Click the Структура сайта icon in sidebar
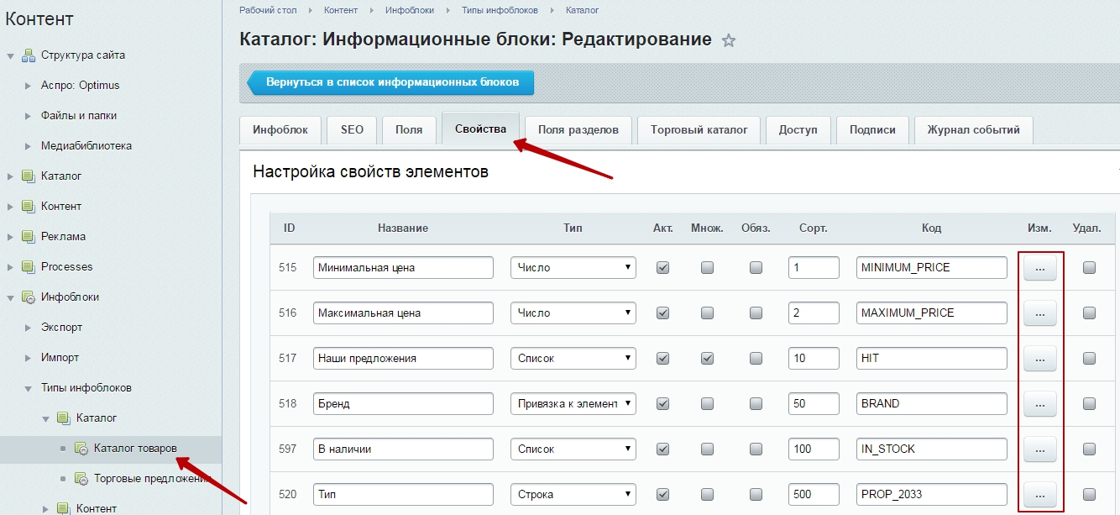The height and width of the screenshot is (515, 1120). (x=28, y=55)
